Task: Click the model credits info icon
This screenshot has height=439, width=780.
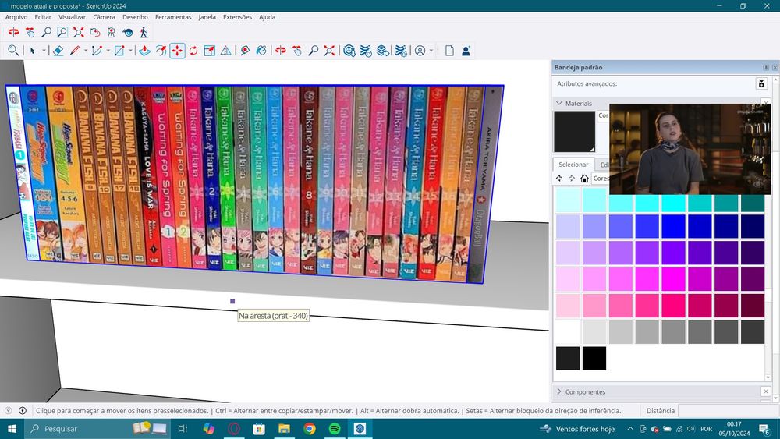Action: pyautogui.click(x=23, y=411)
